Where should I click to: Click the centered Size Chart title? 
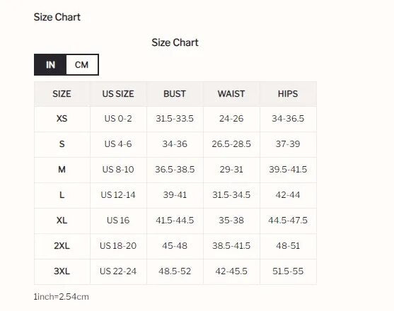pos(175,42)
